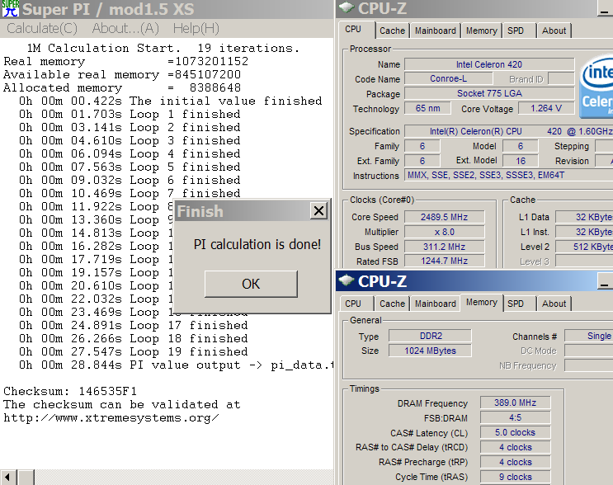Image resolution: width=613 pixels, height=485 pixels.
Task: Minimize the bottom CPU-Z window
Action: 606,281
